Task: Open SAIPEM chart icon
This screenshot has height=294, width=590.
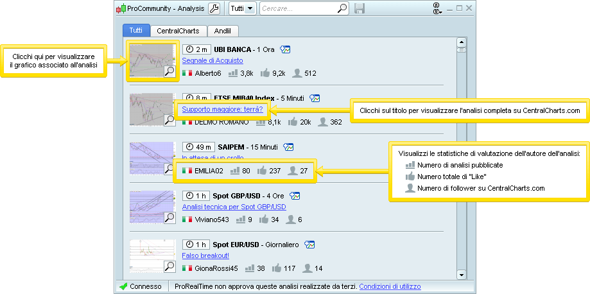Action: 288,146
